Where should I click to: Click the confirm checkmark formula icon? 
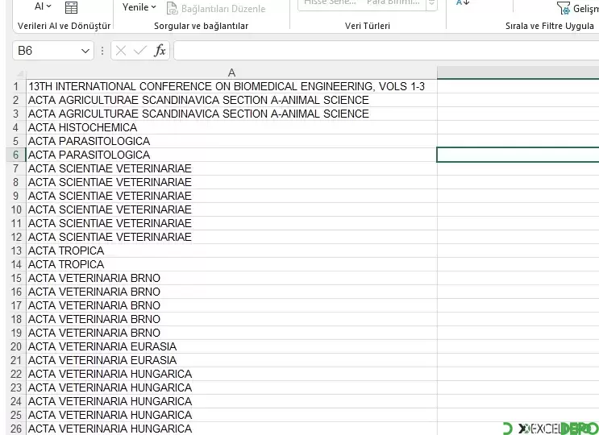click(x=139, y=51)
